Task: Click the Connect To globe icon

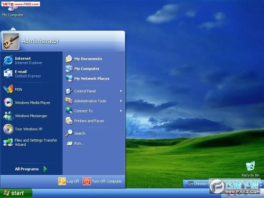Action: (x=69, y=111)
